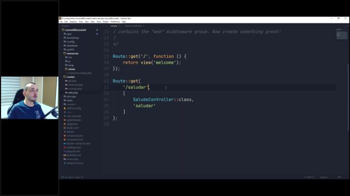
Task: Open the artisan file icon
Action: tap(65, 132)
